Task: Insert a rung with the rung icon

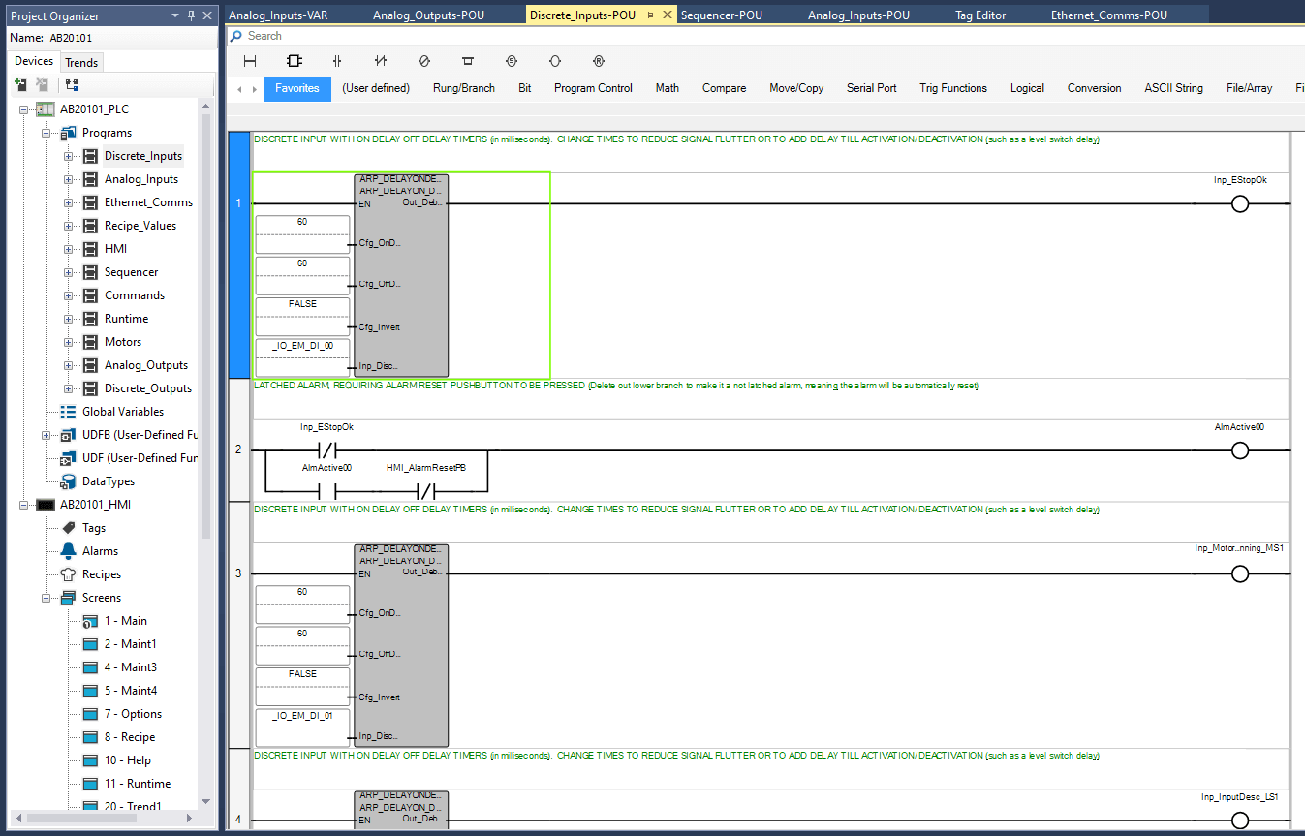Action: [250, 60]
